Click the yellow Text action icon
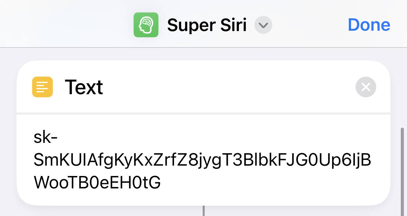This screenshot has width=407, height=216. (x=42, y=87)
